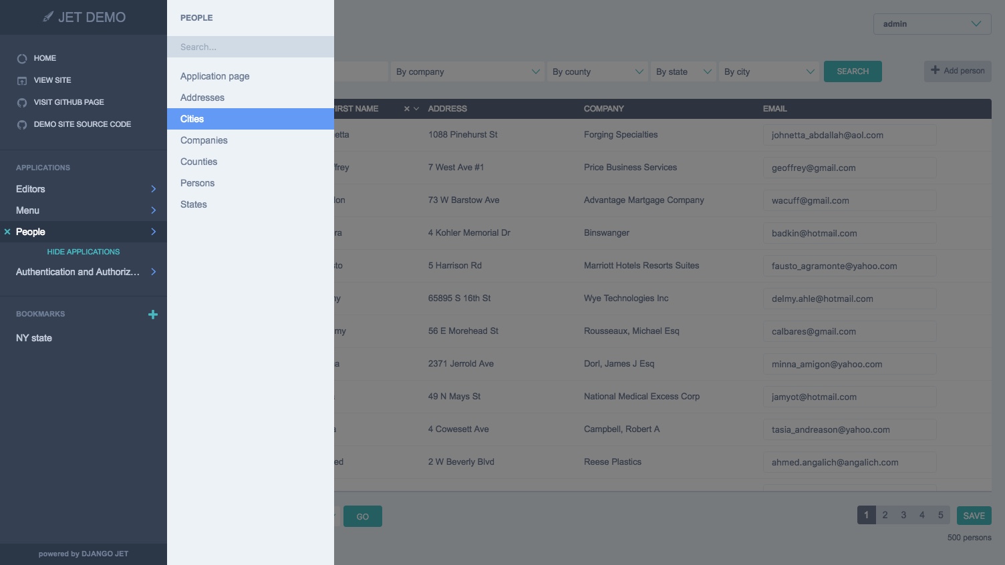Image resolution: width=1005 pixels, height=565 pixels.
Task: Click the JET DEMO rocket logo
Action: [48, 17]
